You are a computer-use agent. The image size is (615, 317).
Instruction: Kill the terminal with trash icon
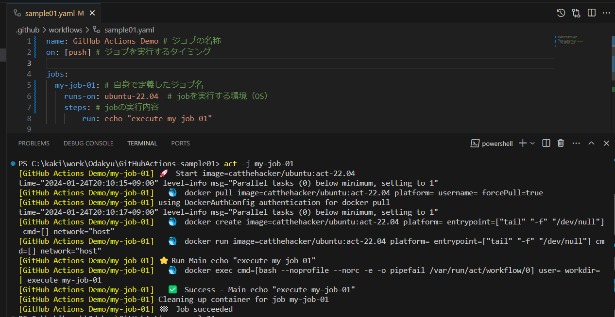(x=561, y=143)
